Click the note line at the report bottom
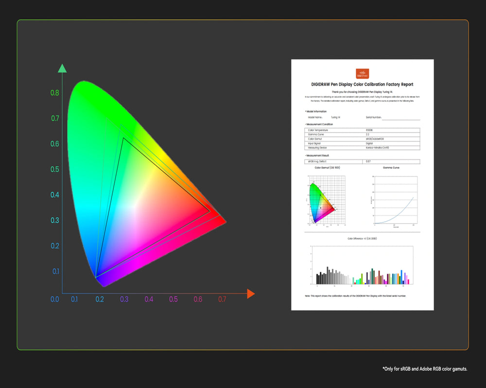486x388 pixels. (x=356, y=296)
